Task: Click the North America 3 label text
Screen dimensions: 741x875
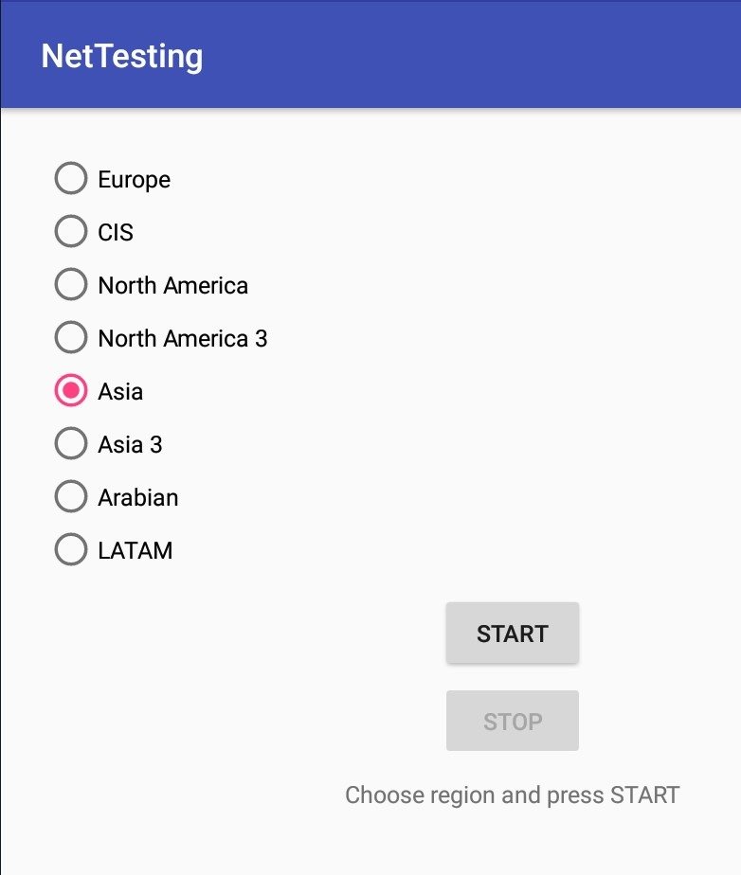Action: pyautogui.click(x=183, y=338)
